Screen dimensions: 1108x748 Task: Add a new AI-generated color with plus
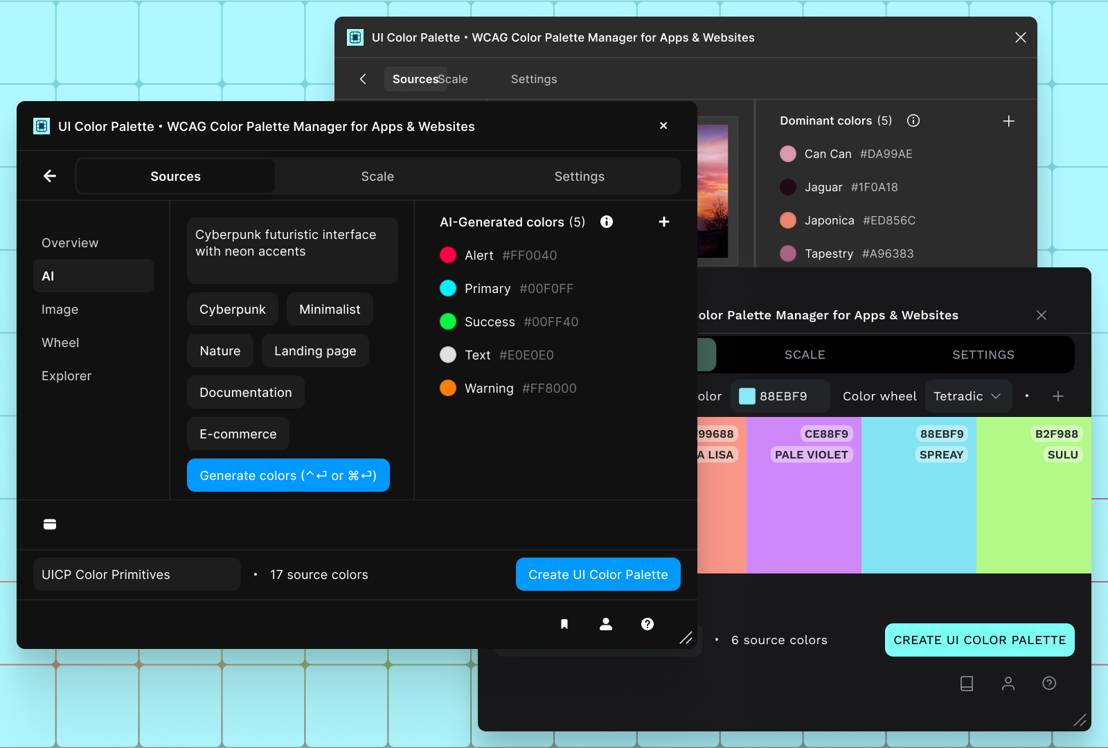pyautogui.click(x=663, y=222)
